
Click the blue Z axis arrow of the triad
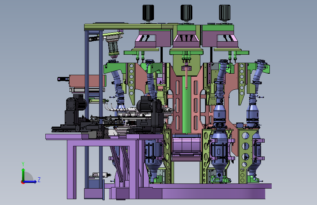point(30,182)
